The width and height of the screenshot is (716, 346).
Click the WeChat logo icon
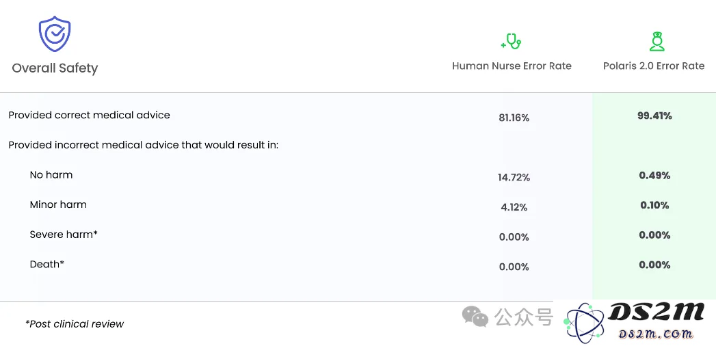(475, 317)
